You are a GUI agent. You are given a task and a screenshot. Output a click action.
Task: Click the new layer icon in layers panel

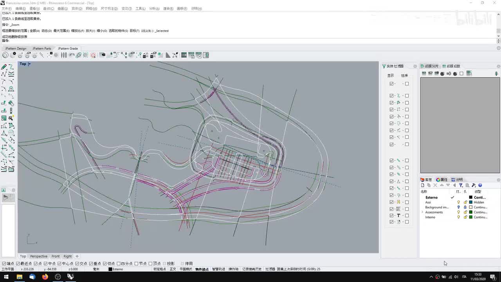(x=423, y=185)
